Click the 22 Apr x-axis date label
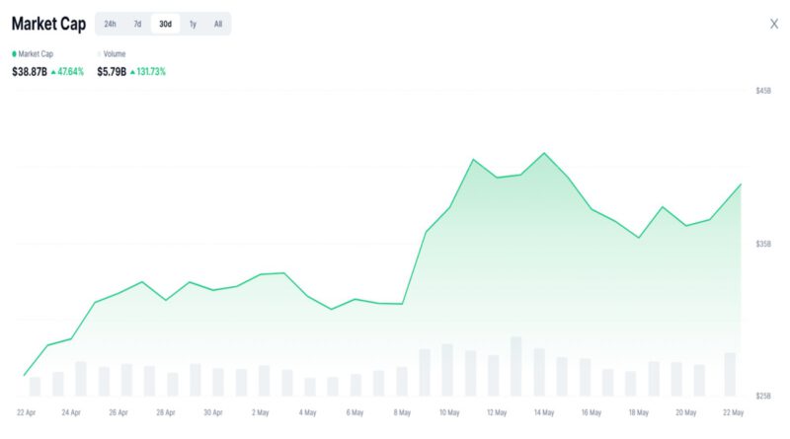 click(26, 412)
